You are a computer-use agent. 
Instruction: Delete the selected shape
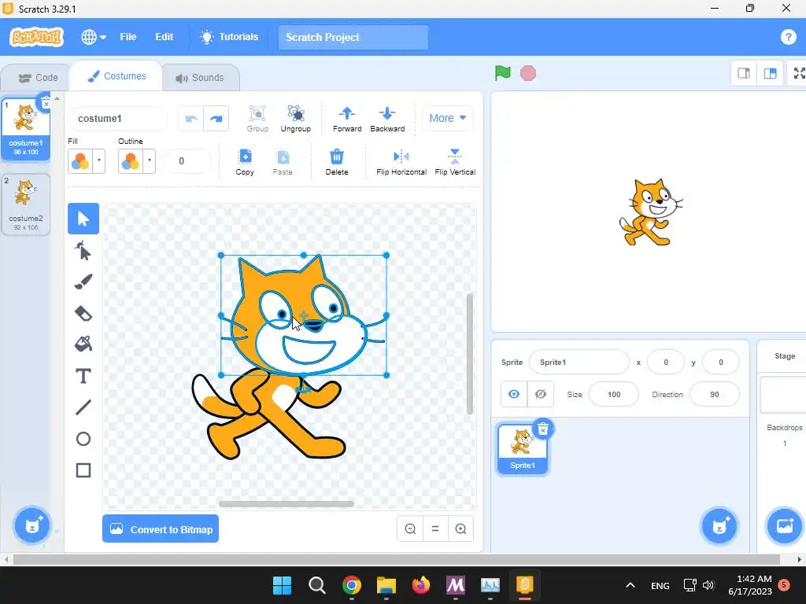(x=337, y=162)
